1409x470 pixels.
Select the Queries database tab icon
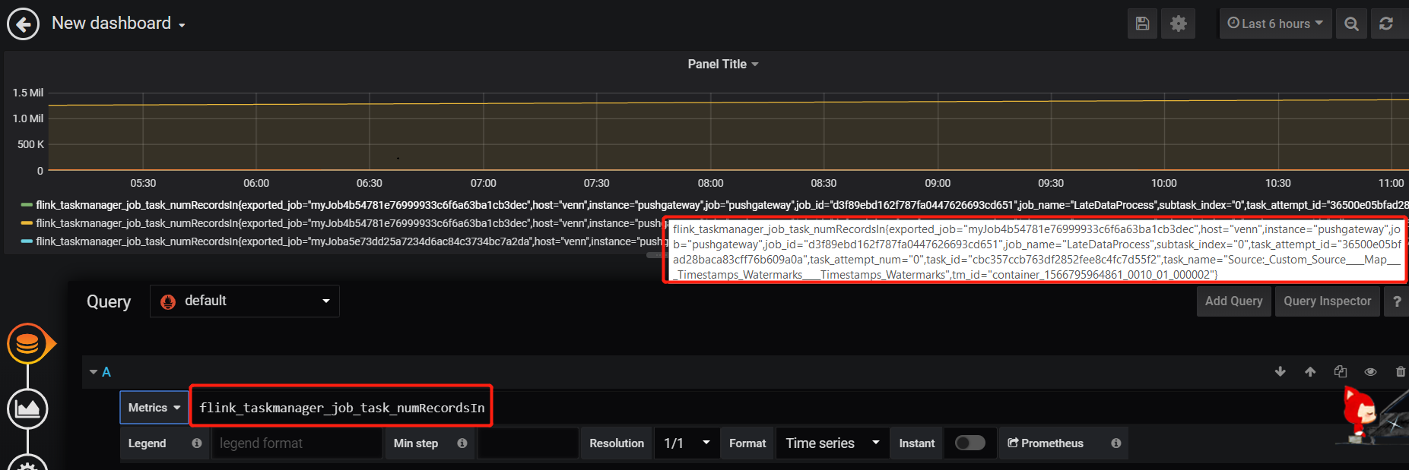coord(28,344)
